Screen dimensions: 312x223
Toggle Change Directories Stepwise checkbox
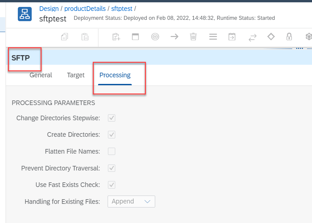click(x=112, y=118)
